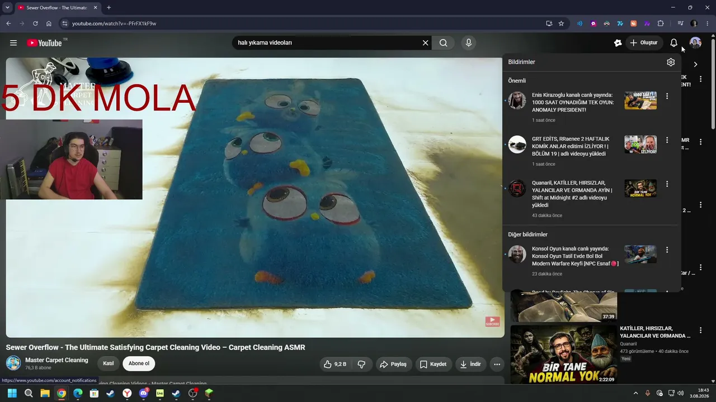Open Chrome three-dot menu
Screen dimensions: 716x402
708,23
